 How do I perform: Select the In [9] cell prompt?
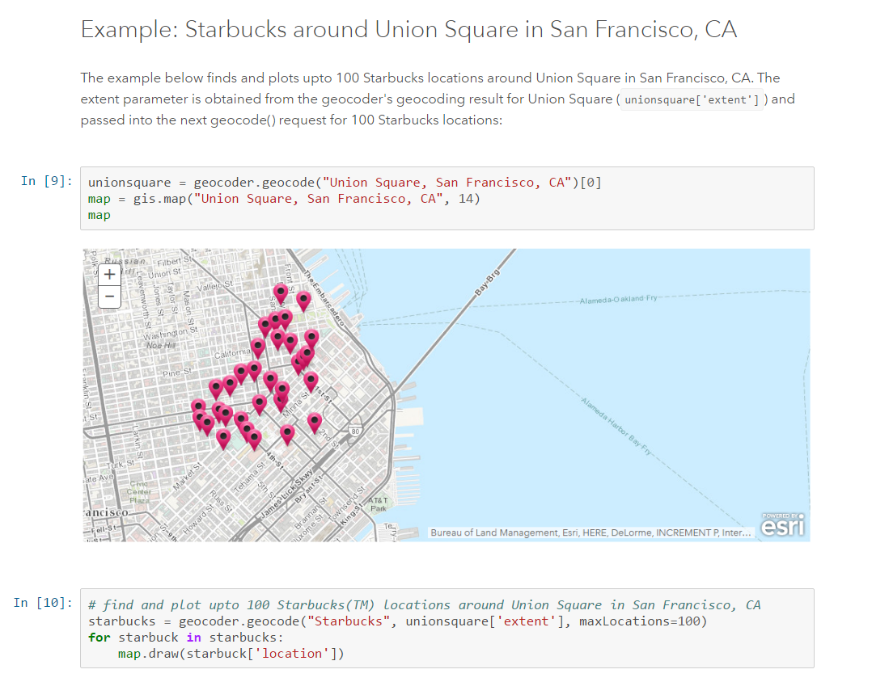click(x=47, y=181)
